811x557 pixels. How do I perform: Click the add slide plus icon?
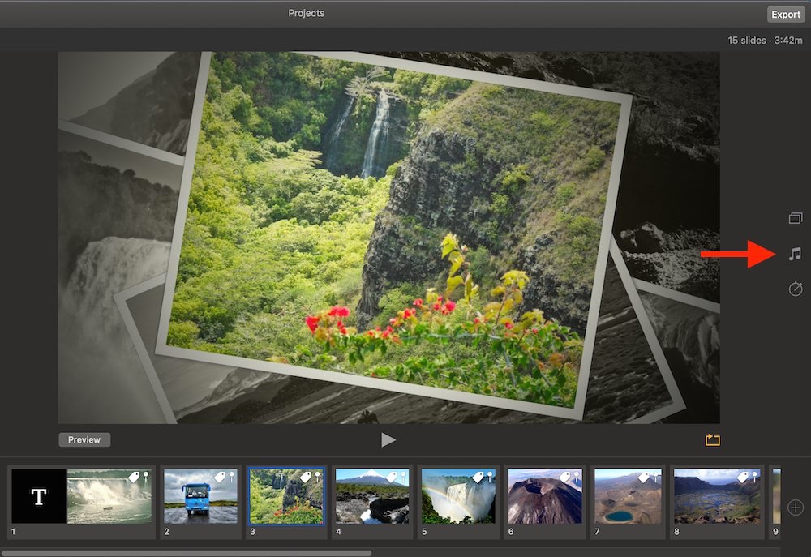[x=796, y=508]
